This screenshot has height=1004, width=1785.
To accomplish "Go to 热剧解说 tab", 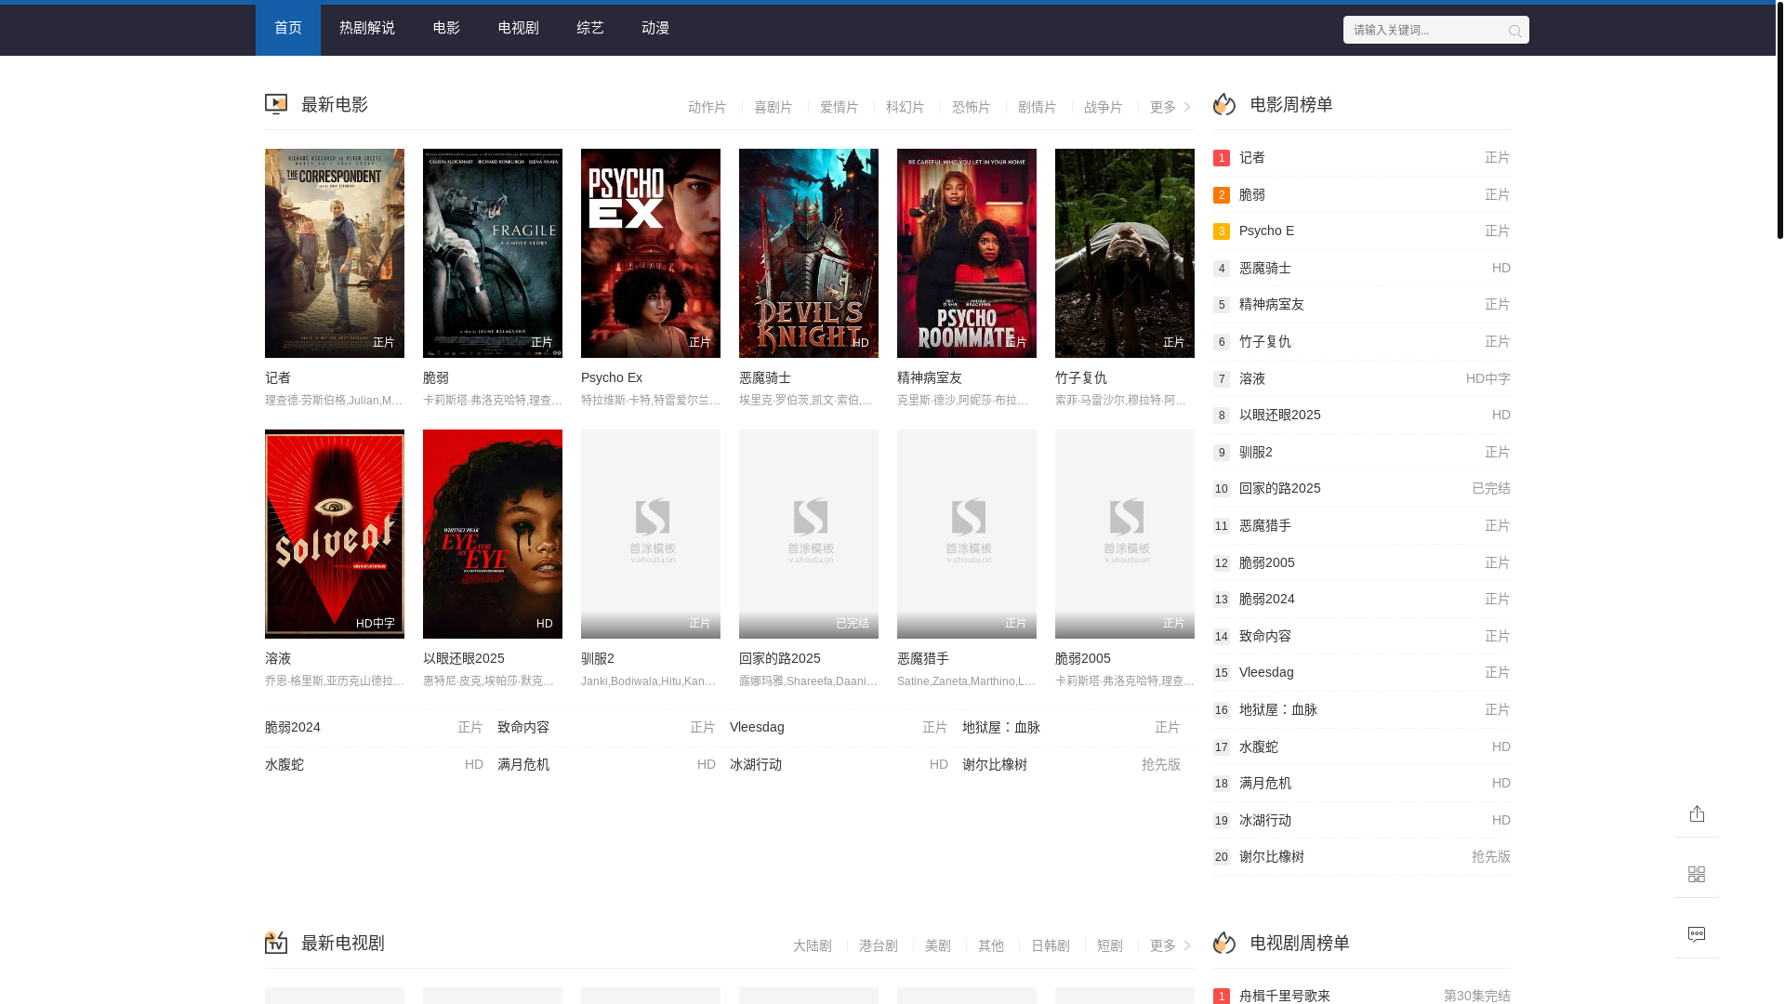I will coord(367,30).
